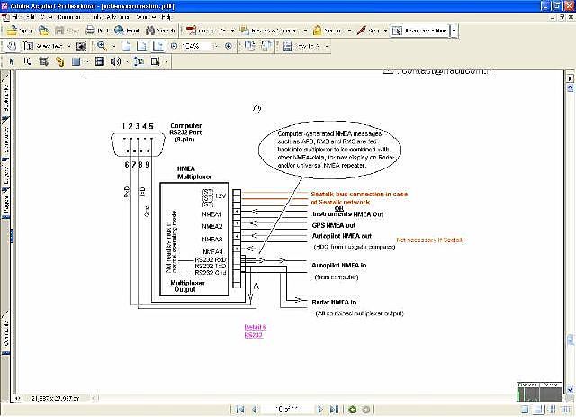Select the Crop tool
The image size is (576, 417).
(44, 61)
